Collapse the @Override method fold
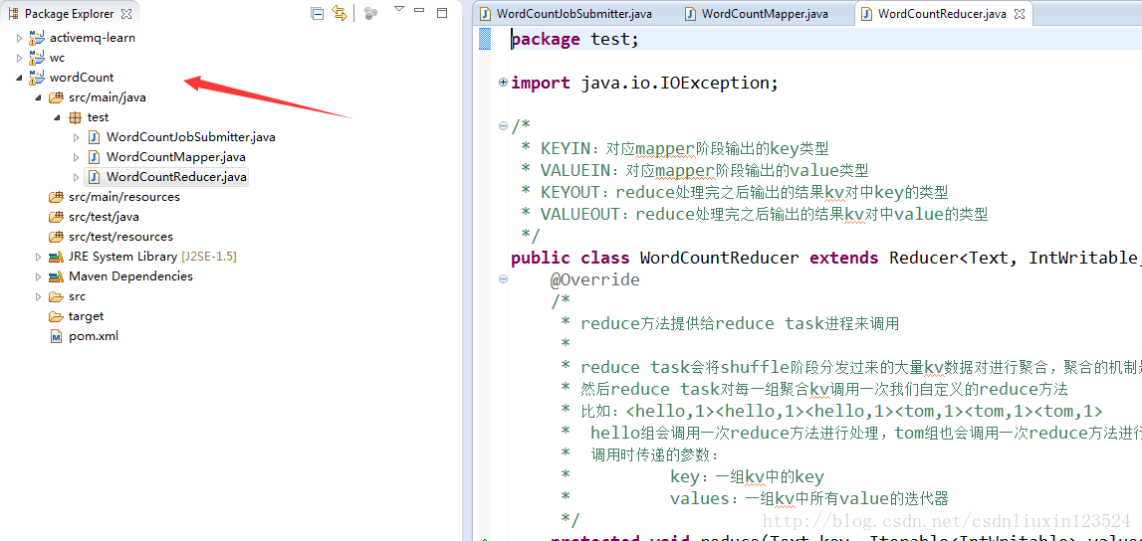This screenshot has width=1142, height=541. [x=503, y=279]
